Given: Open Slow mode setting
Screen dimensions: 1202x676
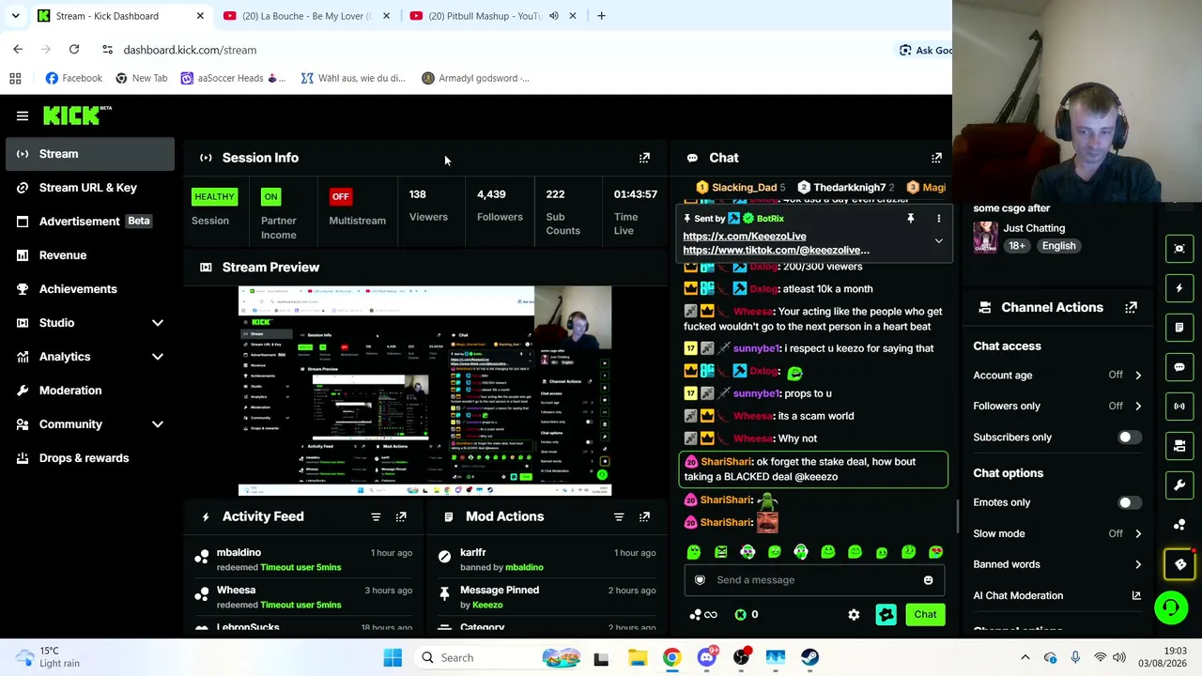Looking at the screenshot, I should click(x=1057, y=533).
